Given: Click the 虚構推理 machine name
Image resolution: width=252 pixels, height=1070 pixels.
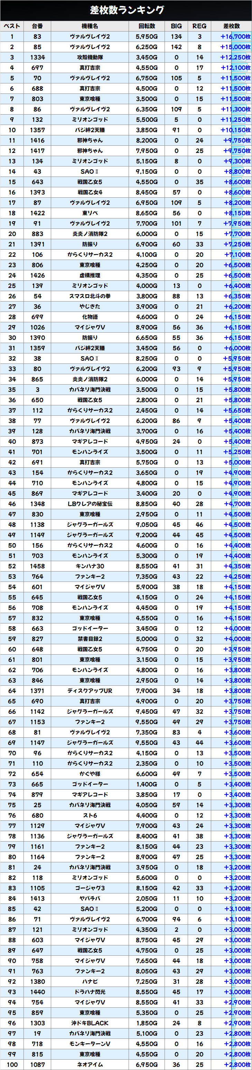Looking at the screenshot, I should 90,276.
